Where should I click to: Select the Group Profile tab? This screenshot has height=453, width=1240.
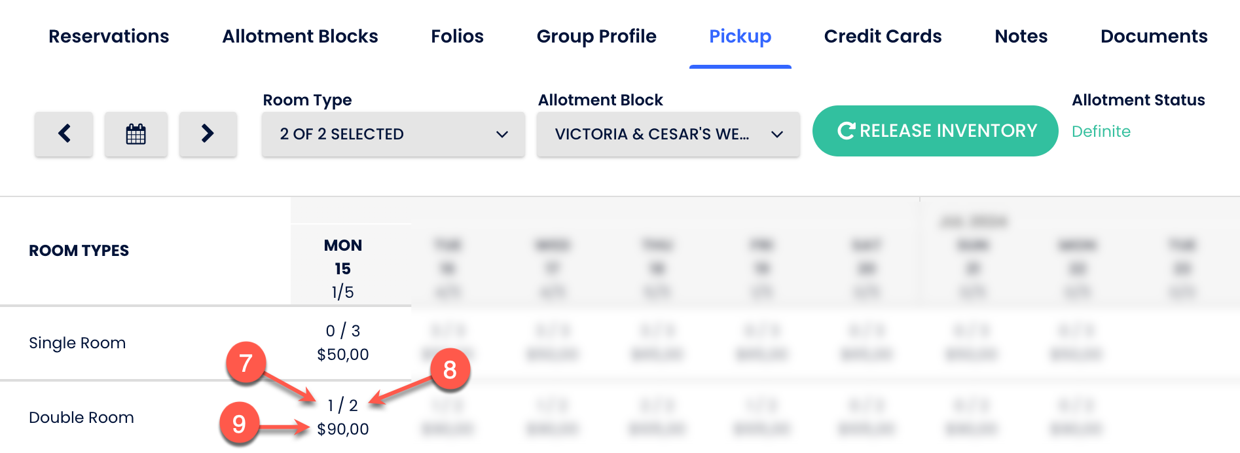(x=596, y=37)
